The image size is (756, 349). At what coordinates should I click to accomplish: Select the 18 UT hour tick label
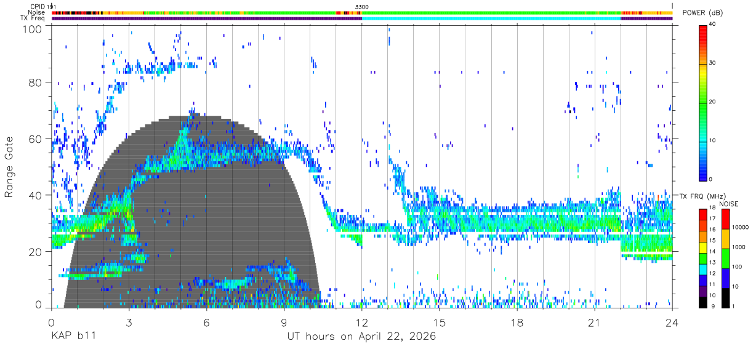[x=517, y=322]
